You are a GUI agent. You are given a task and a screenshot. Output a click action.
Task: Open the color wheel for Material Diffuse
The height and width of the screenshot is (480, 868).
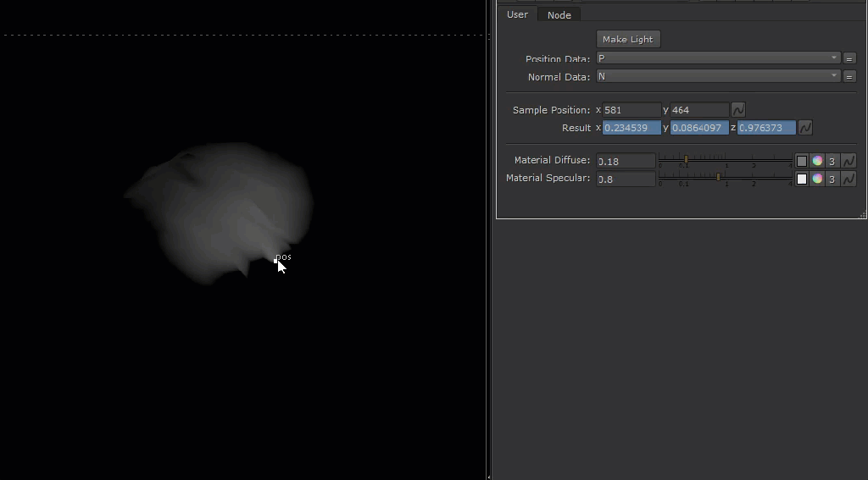point(817,161)
